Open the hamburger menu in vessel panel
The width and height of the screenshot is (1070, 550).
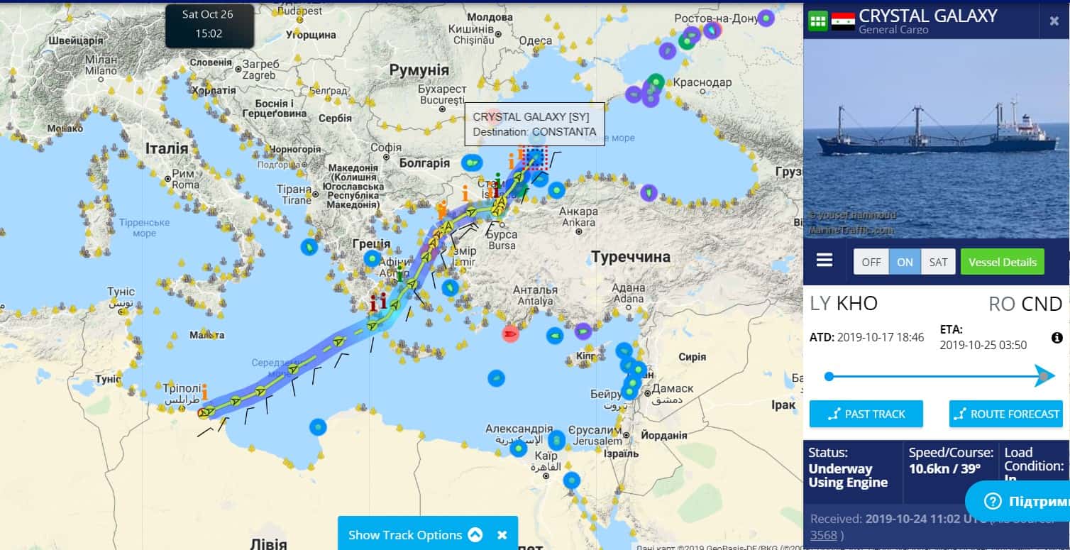point(824,261)
